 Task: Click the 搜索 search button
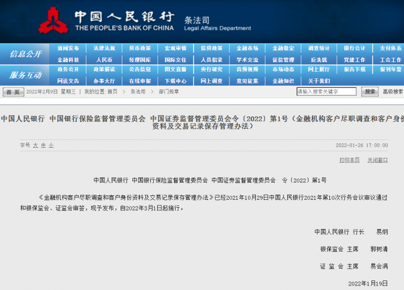click(370, 91)
